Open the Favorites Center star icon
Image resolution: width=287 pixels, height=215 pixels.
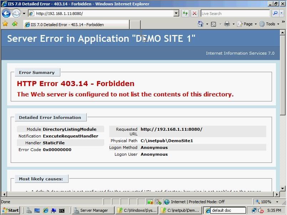pyautogui.click(x=5, y=24)
